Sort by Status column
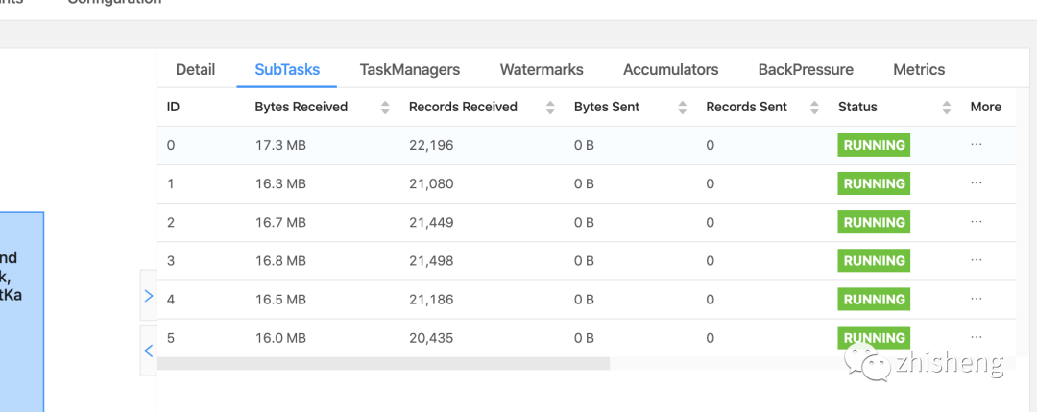Viewport: 1037px width, 412px height. click(x=946, y=108)
